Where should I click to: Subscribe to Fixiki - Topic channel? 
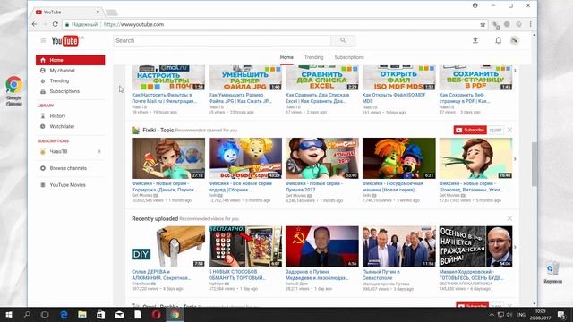pyautogui.click(x=470, y=130)
